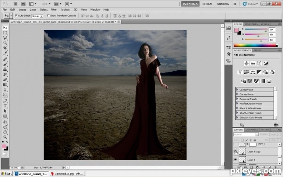
Task: Open the Filter menu
Action: (x=54, y=10)
